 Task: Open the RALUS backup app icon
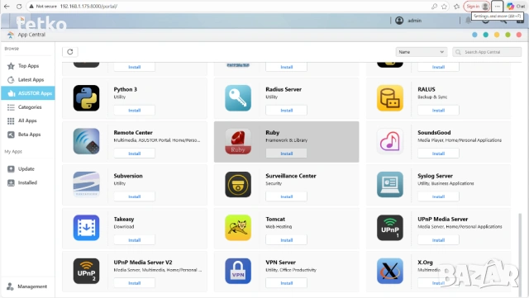click(390, 98)
